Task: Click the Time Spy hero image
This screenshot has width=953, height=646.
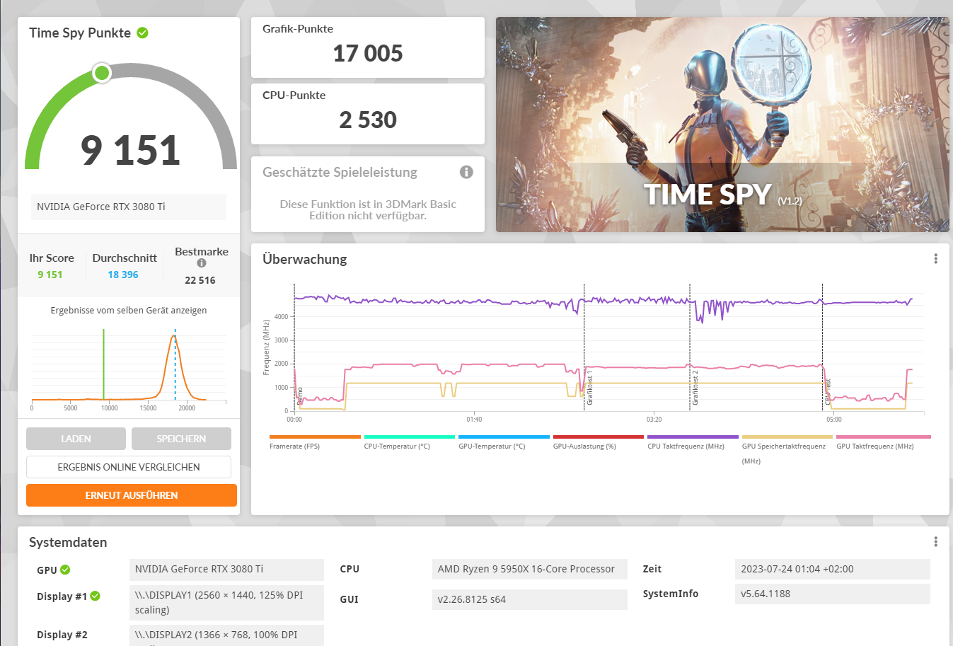Action: click(x=722, y=125)
